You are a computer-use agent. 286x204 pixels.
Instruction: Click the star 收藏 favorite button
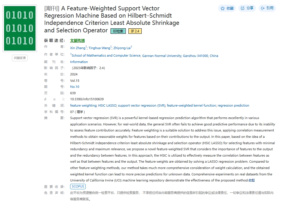point(227,8)
